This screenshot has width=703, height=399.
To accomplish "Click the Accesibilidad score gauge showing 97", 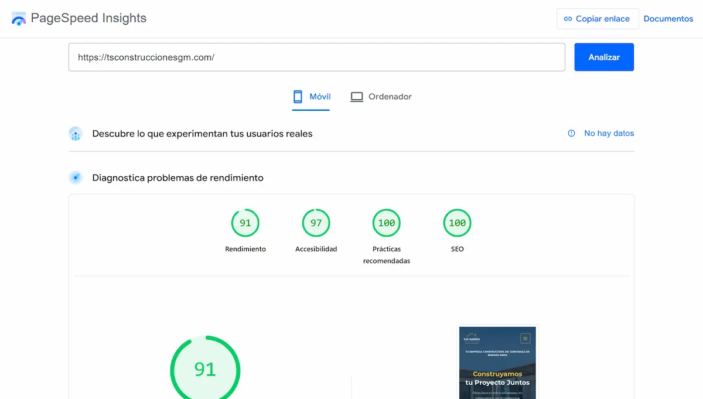I will tap(316, 223).
